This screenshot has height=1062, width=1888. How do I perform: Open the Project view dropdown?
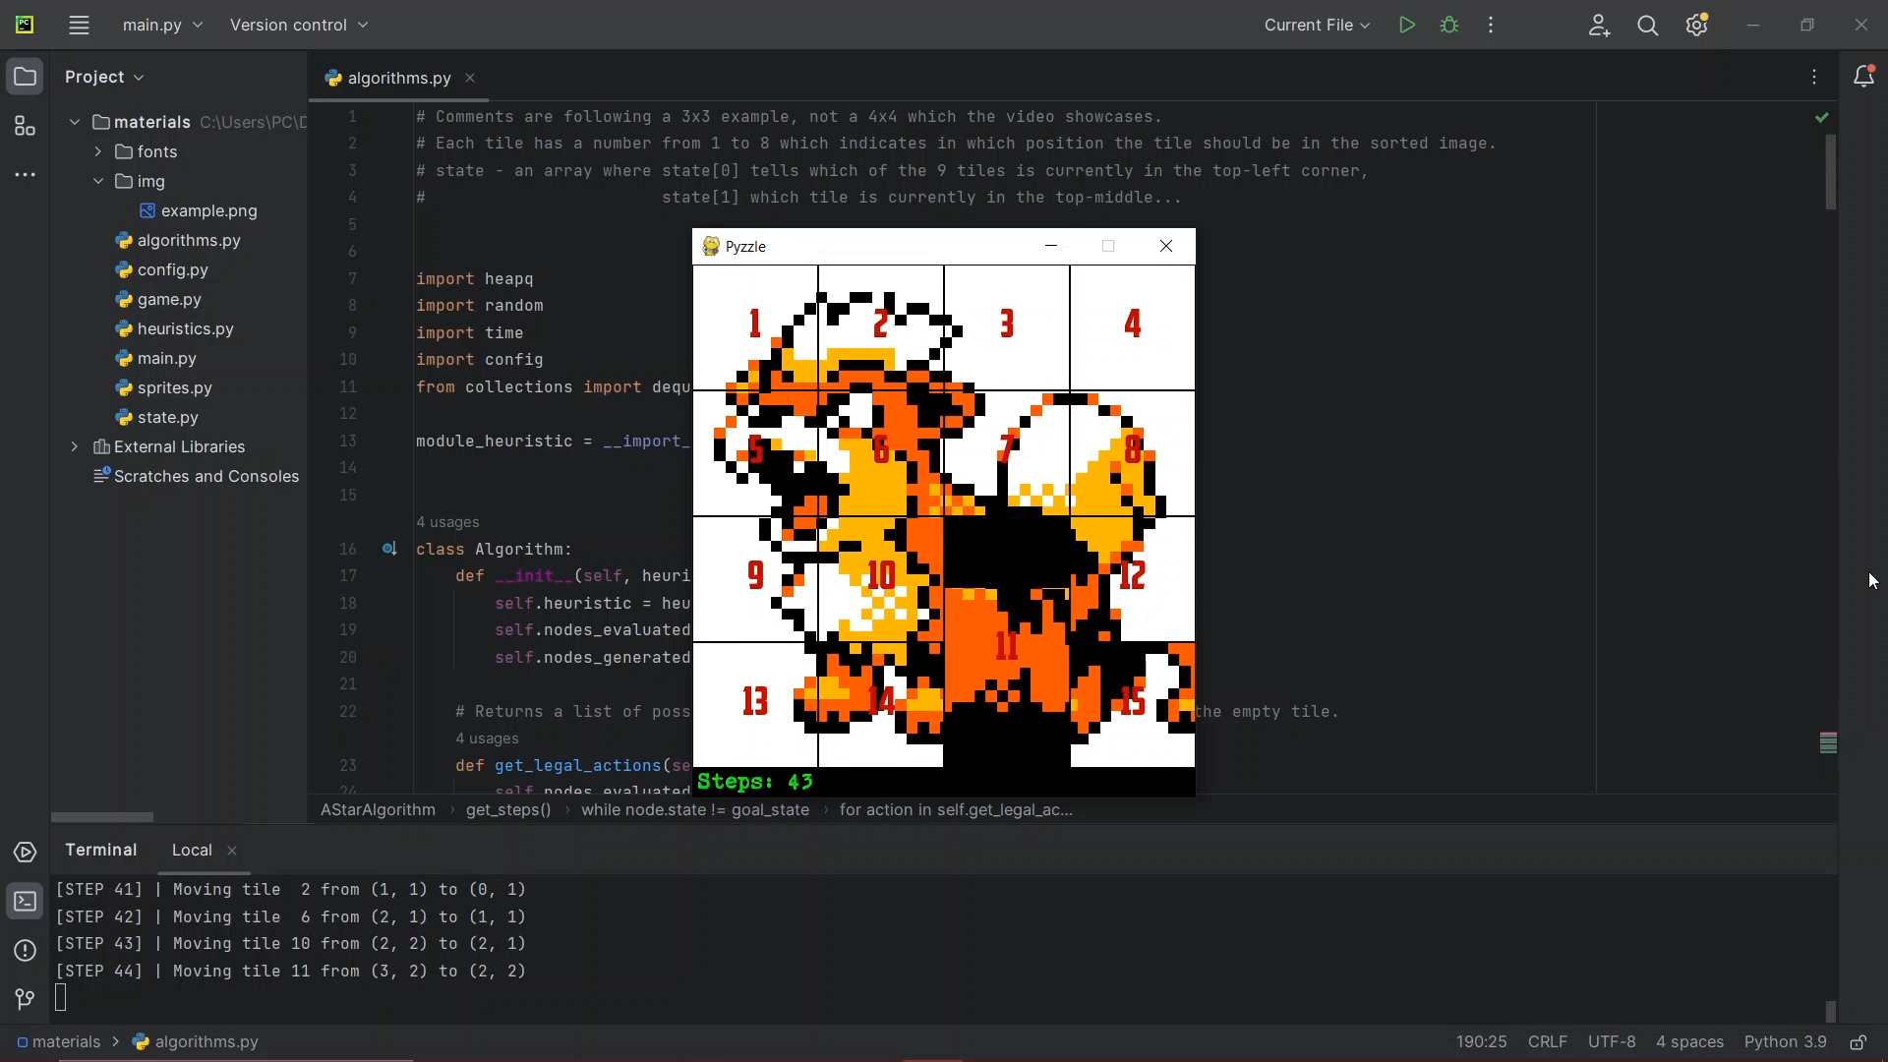104,78
